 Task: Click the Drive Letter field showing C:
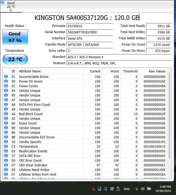coord(90,51)
